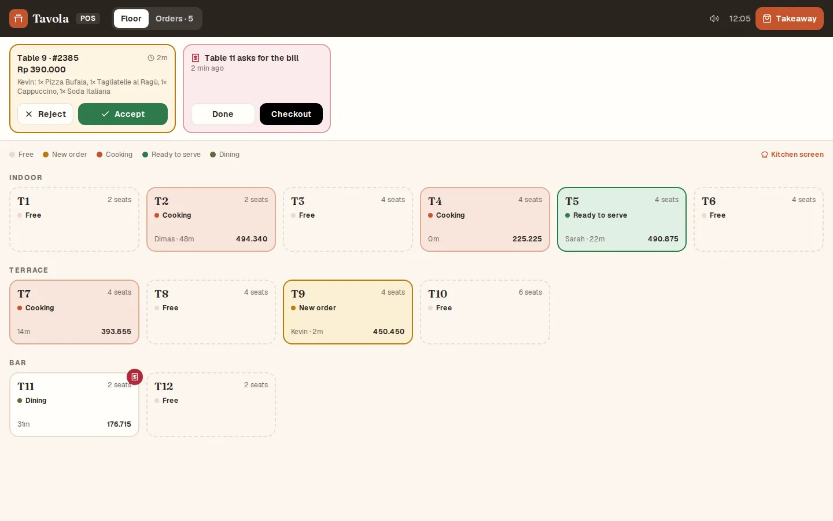833x521 pixels.
Task: Select free table T1
Action: pyautogui.click(x=74, y=219)
